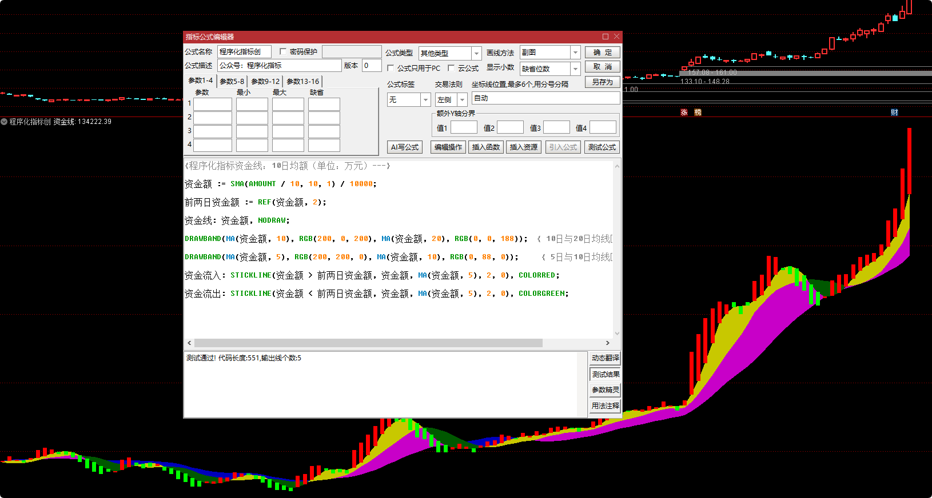Maximize the 指标公式编辑器 dialog window
The width and height of the screenshot is (932, 498).
tap(606, 37)
